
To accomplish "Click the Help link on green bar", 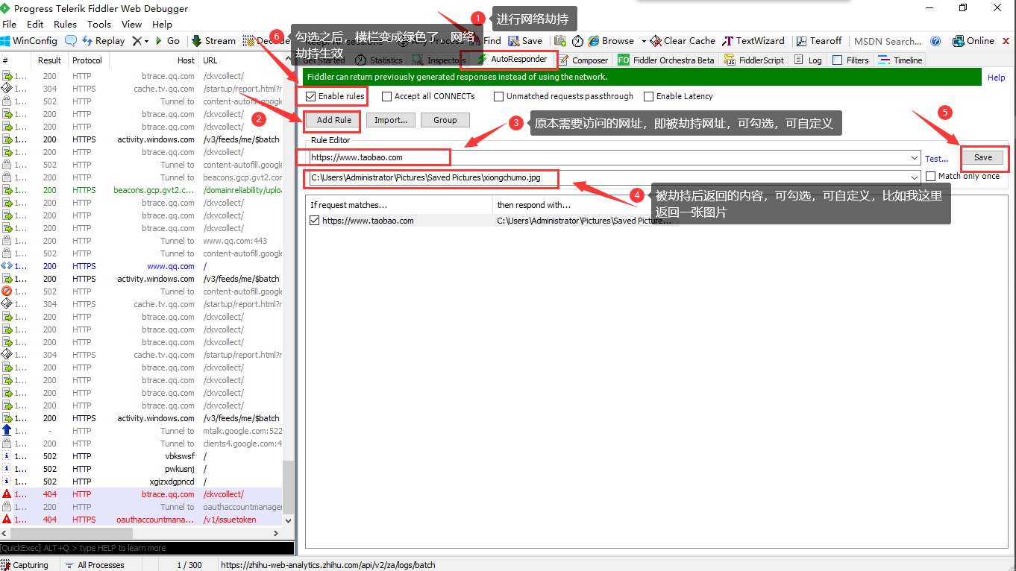I will tap(996, 78).
